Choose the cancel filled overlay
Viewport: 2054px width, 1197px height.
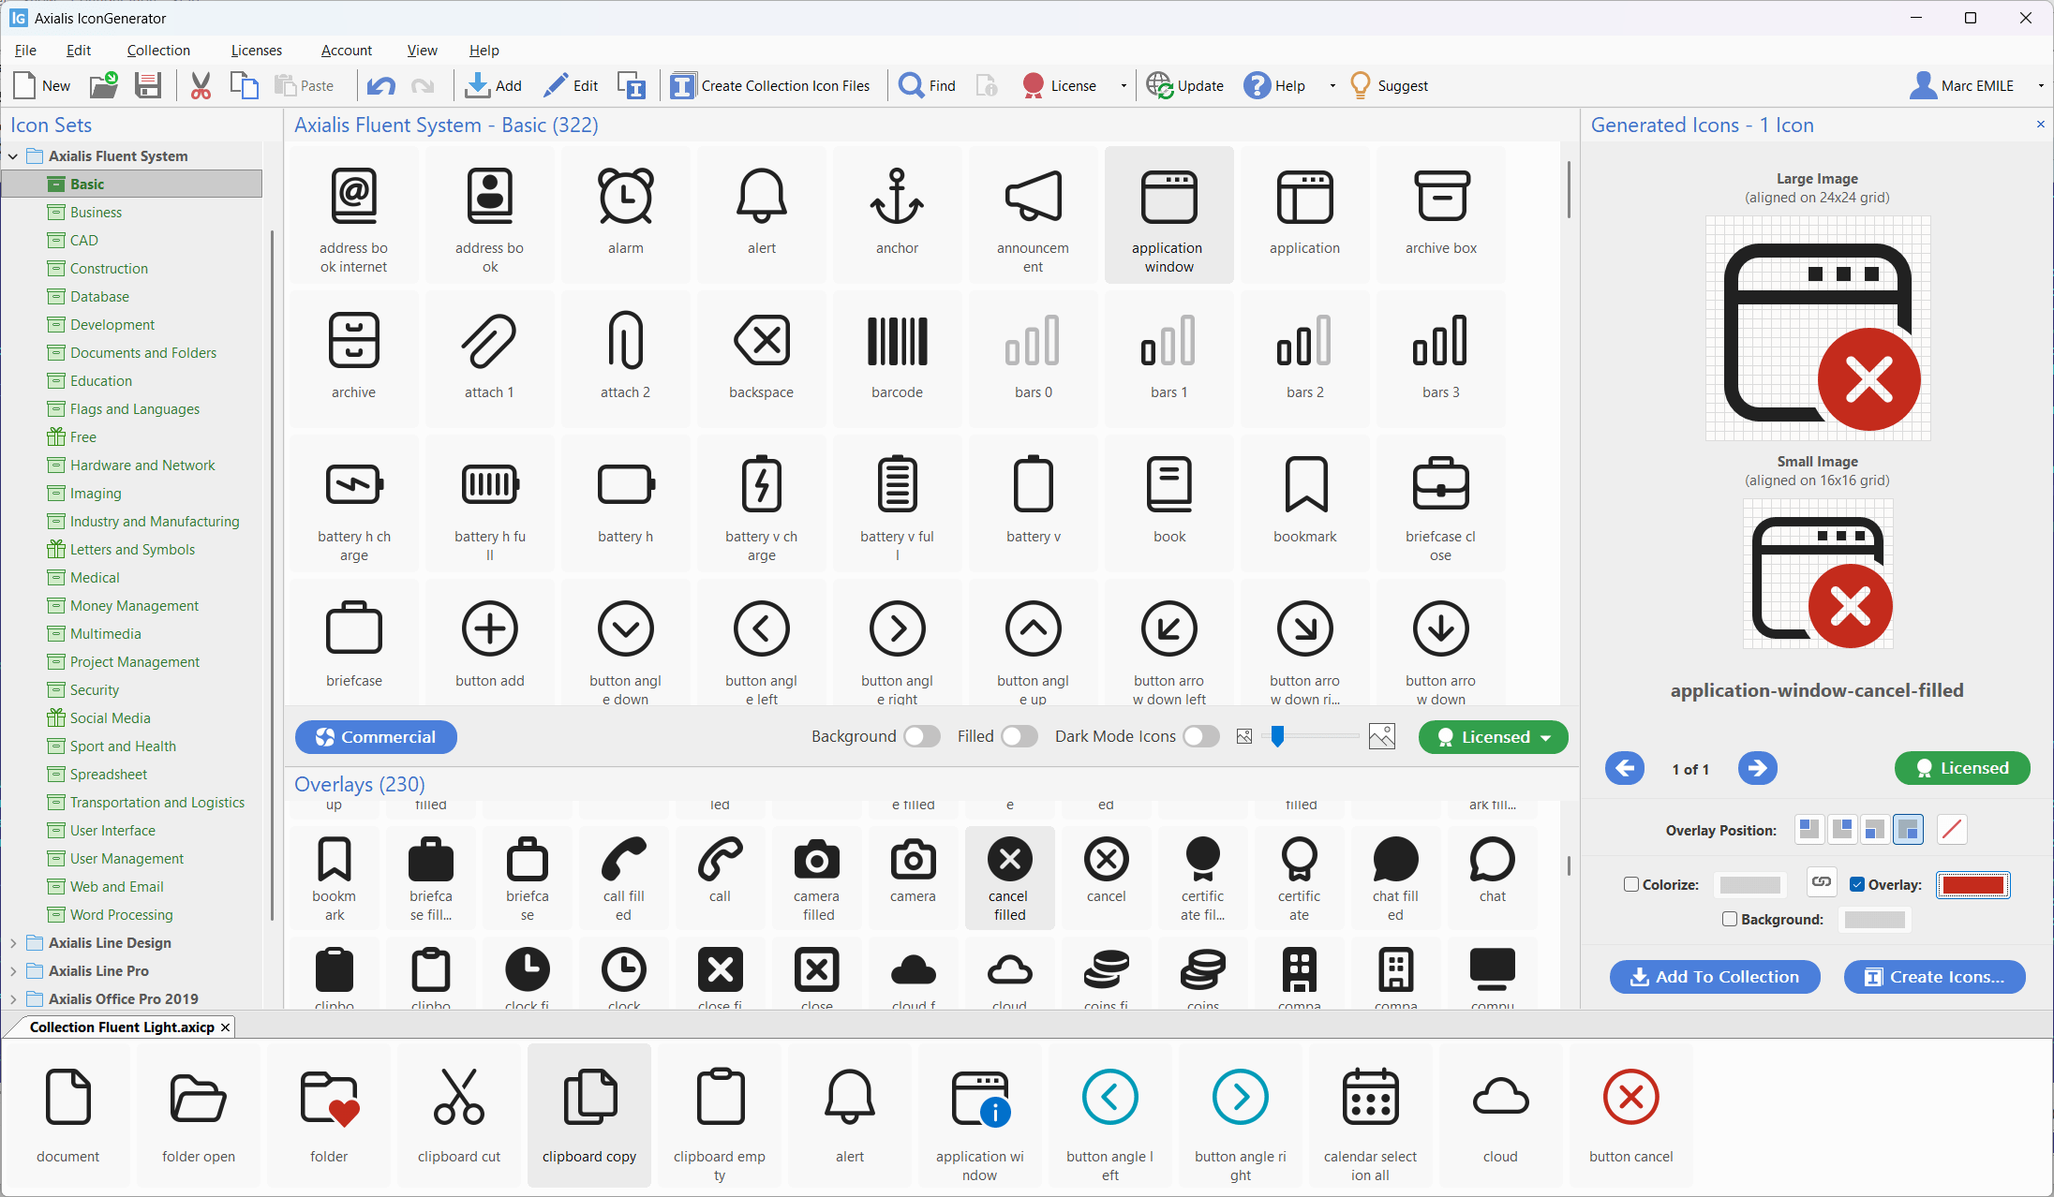coord(1010,878)
